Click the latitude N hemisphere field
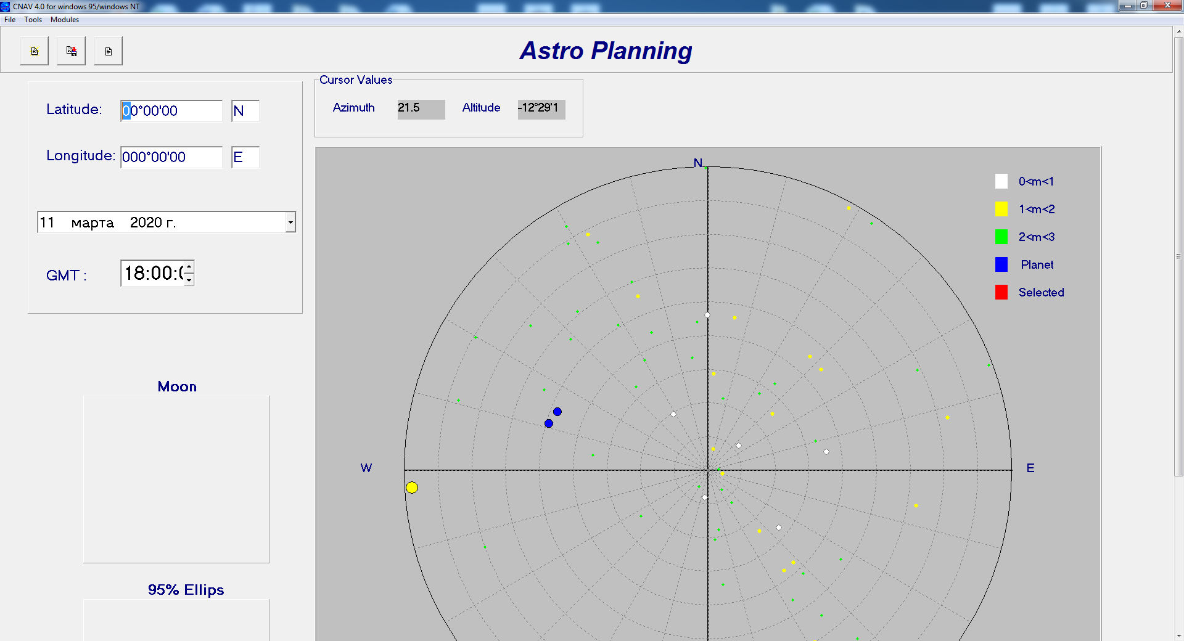This screenshot has width=1184, height=641. [x=245, y=111]
